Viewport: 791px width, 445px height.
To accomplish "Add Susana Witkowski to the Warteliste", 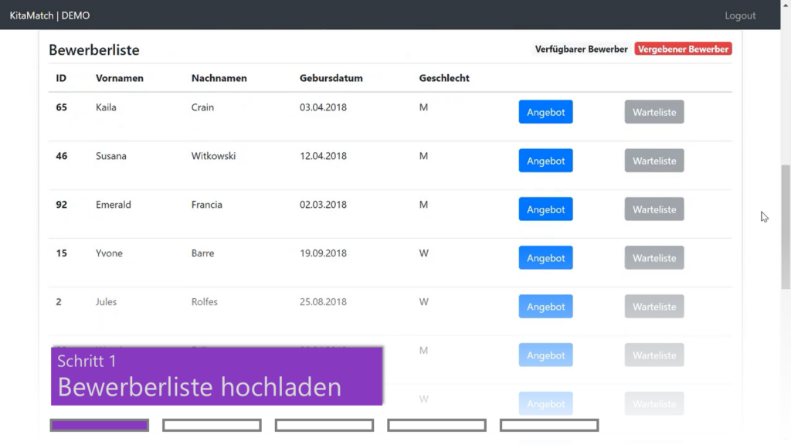I will click(x=654, y=161).
